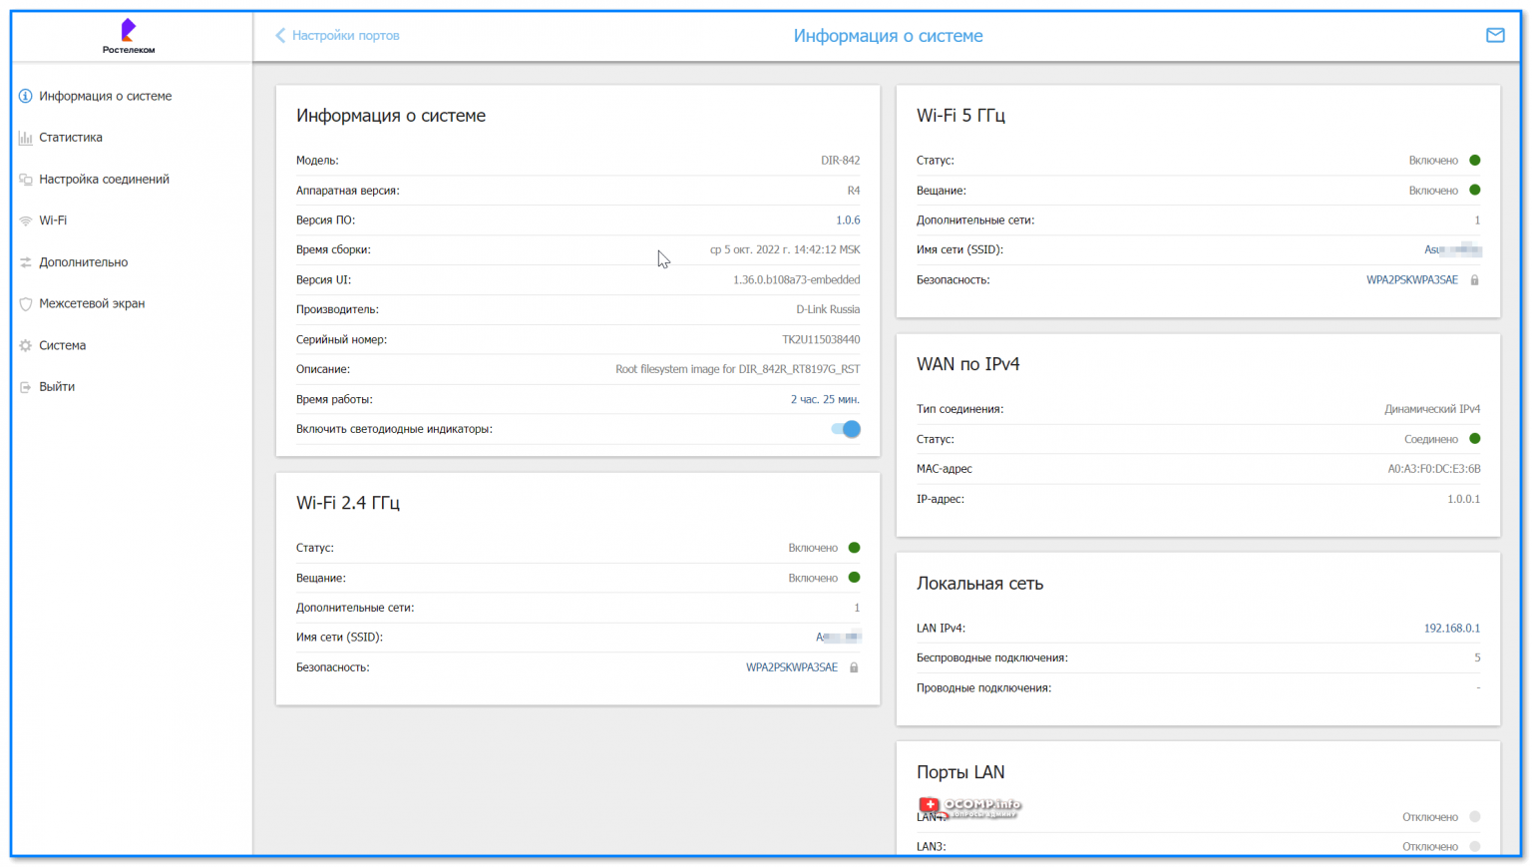Image resolution: width=1532 pixels, height=867 pixels.
Task: Click WAN MAC address A0:A3:F0:DC:E3:6B
Action: click(1434, 469)
